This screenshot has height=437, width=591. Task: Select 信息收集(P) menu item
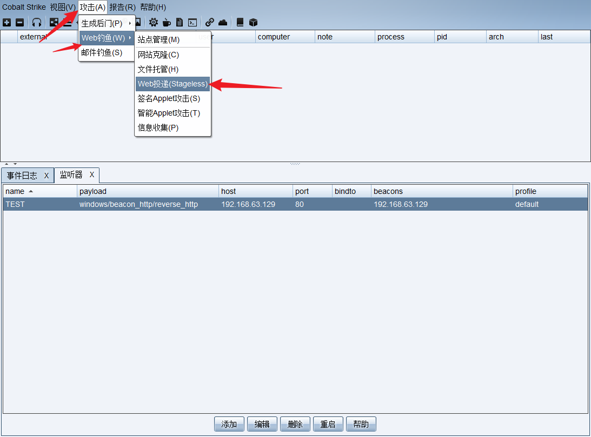(x=172, y=128)
